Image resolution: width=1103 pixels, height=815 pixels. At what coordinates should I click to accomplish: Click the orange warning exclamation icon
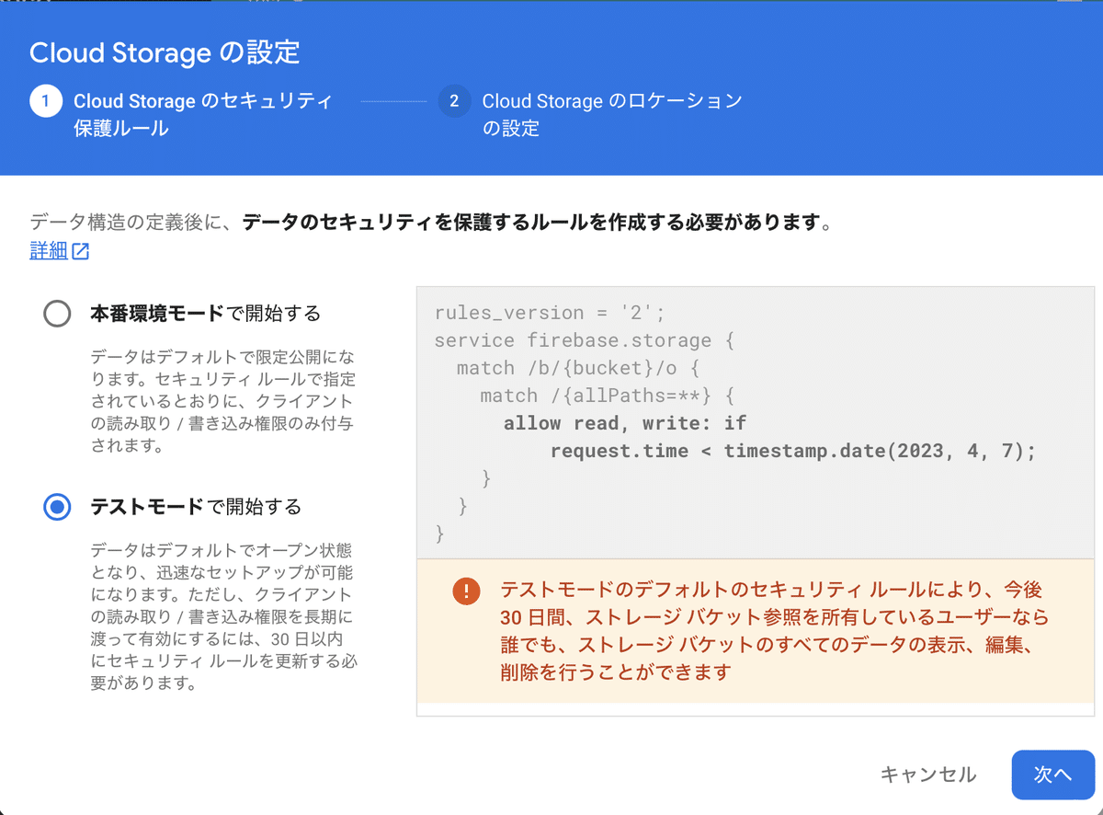point(466,591)
